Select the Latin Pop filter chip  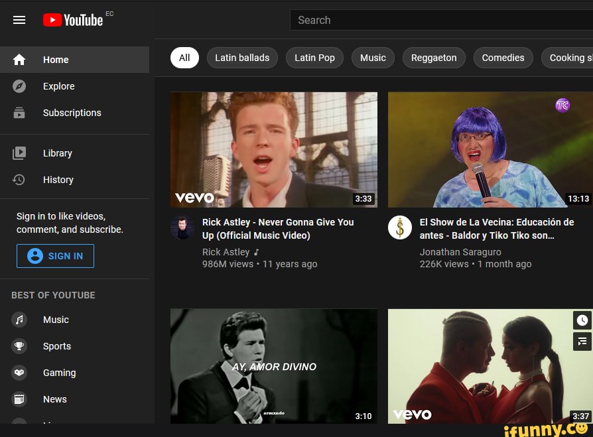(314, 58)
